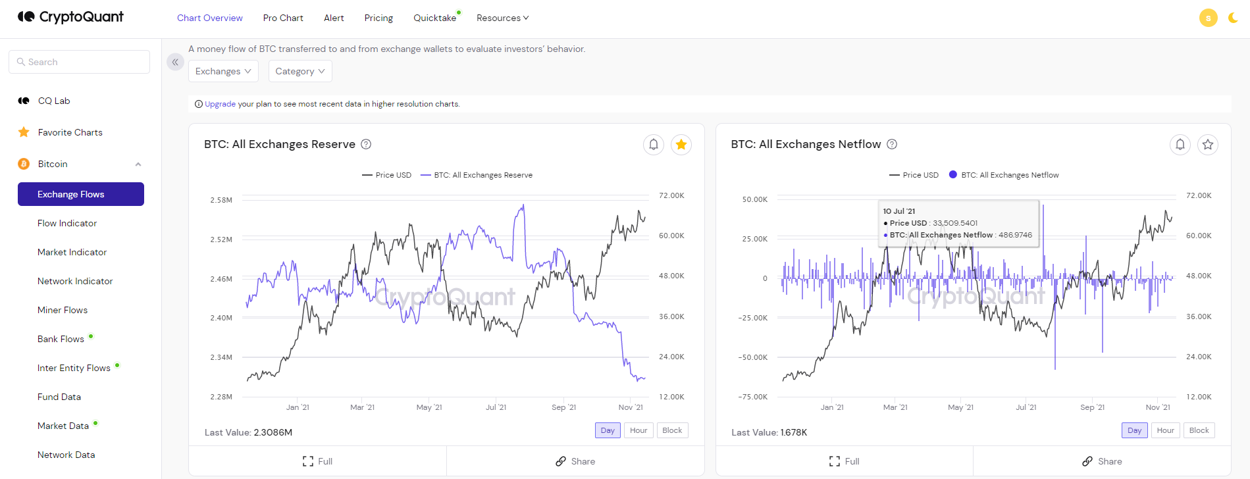1250x479 pixels.
Task: Toggle Price USD series in Reserve legend
Action: click(x=387, y=175)
